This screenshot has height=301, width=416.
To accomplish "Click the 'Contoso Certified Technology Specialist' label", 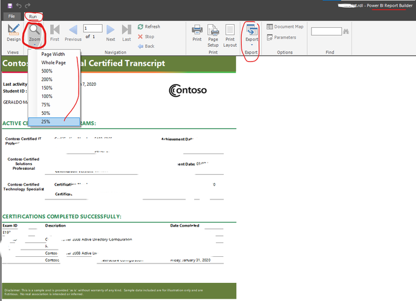I will pos(24,187).
